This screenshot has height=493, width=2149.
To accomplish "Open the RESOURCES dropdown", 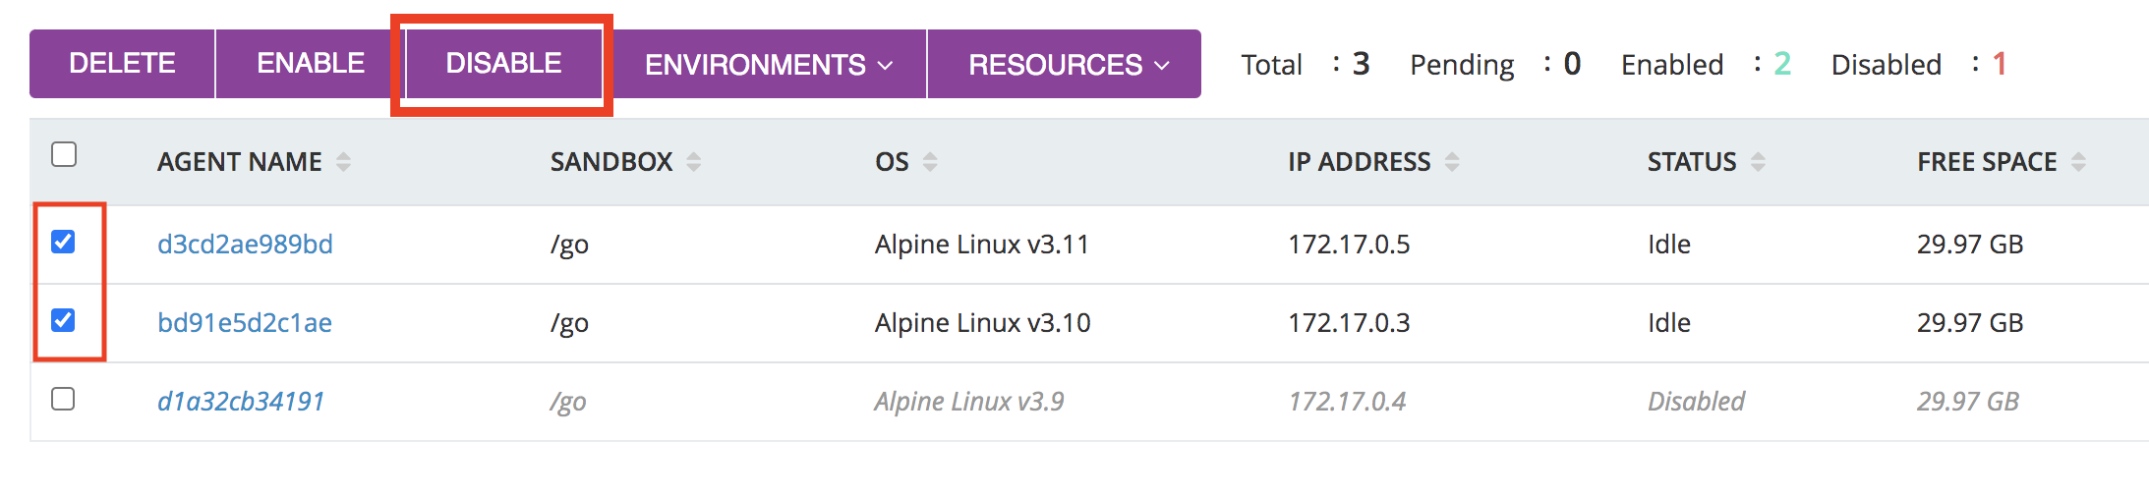I will 1065,64.
